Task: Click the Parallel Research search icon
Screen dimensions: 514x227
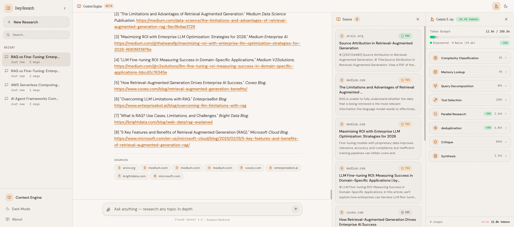Action: [435, 114]
